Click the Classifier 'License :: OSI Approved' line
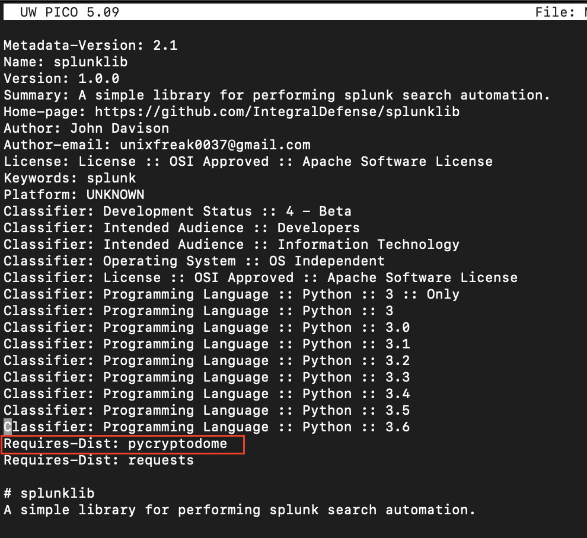Viewport: 587px width, 538px height. click(261, 278)
